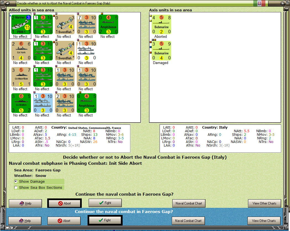Image resolution: width=290 pixels, height=231 pixels.
Task: Click the lower highlighted Fight button
Action: click(105, 220)
